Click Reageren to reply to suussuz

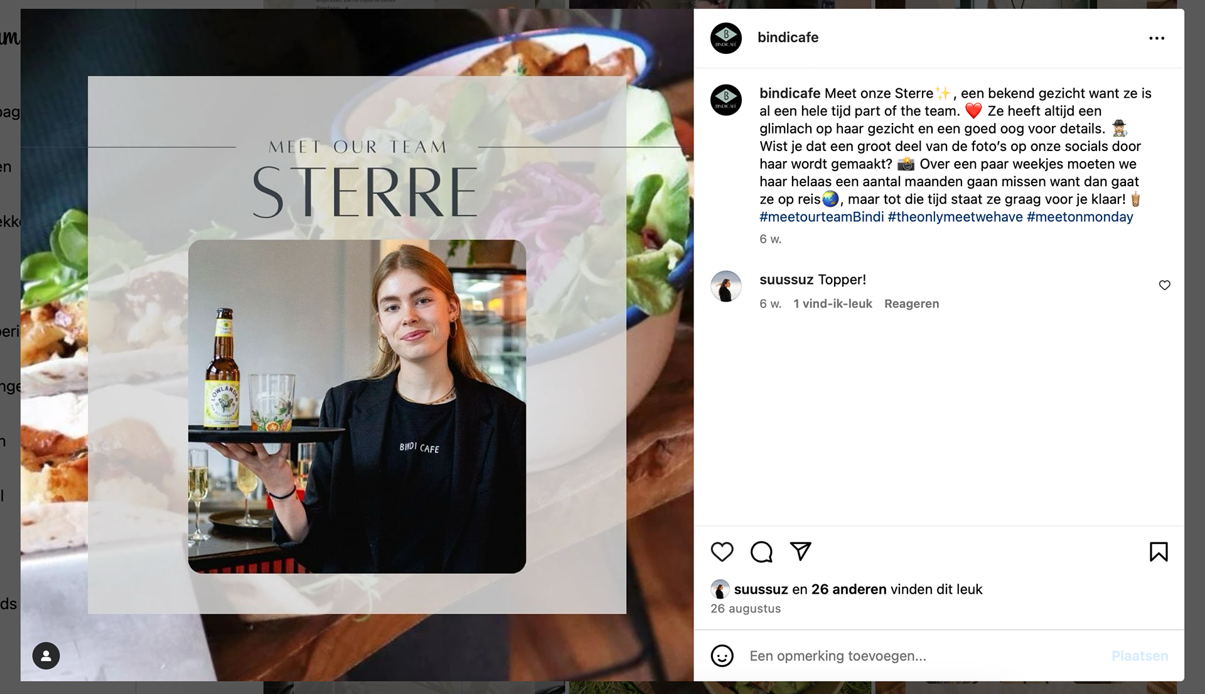tap(912, 303)
